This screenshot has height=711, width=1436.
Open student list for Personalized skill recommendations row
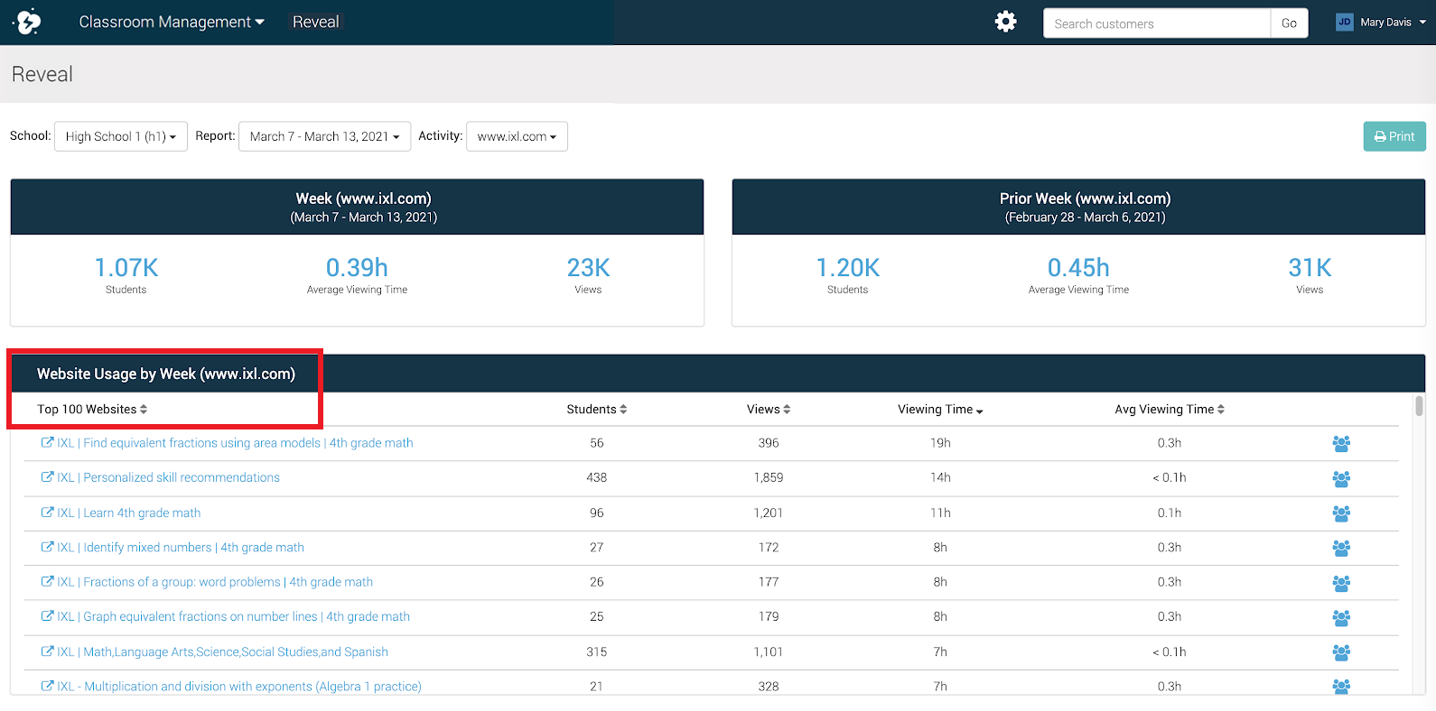pos(1341,478)
